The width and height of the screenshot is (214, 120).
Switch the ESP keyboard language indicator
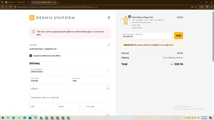(x=198, y=118)
